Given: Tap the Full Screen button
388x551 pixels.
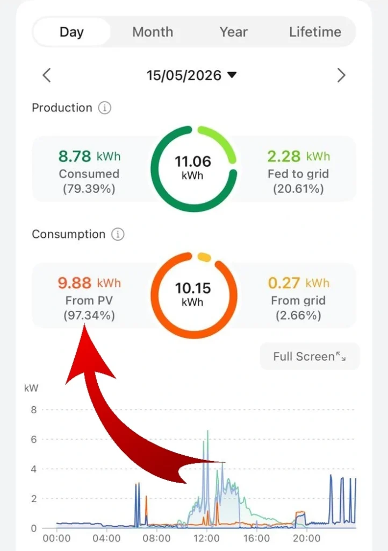Looking at the screenshot, I should [310, 356].
